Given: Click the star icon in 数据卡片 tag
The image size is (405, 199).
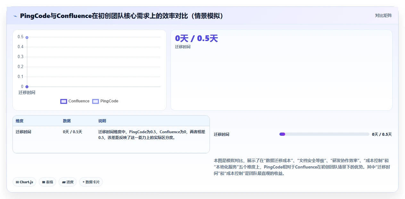Looking at the screenshot, I should click(84, 182).
